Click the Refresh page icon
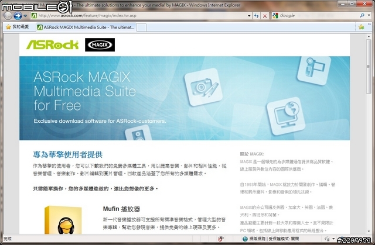 257,16
